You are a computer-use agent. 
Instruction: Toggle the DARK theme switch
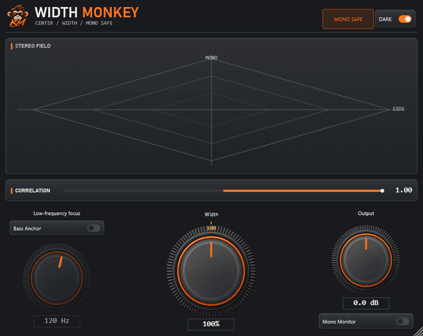click(x=405, y=19)
